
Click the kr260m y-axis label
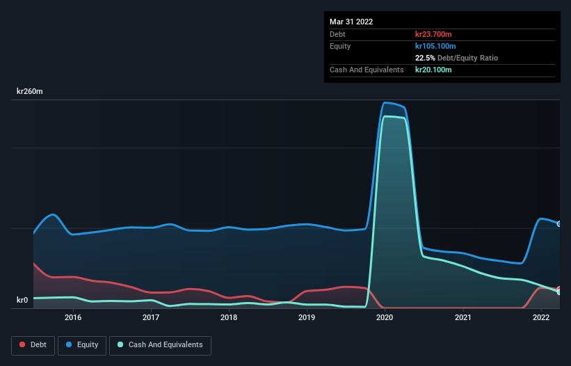pyautogui.click(x=29, y=91)
